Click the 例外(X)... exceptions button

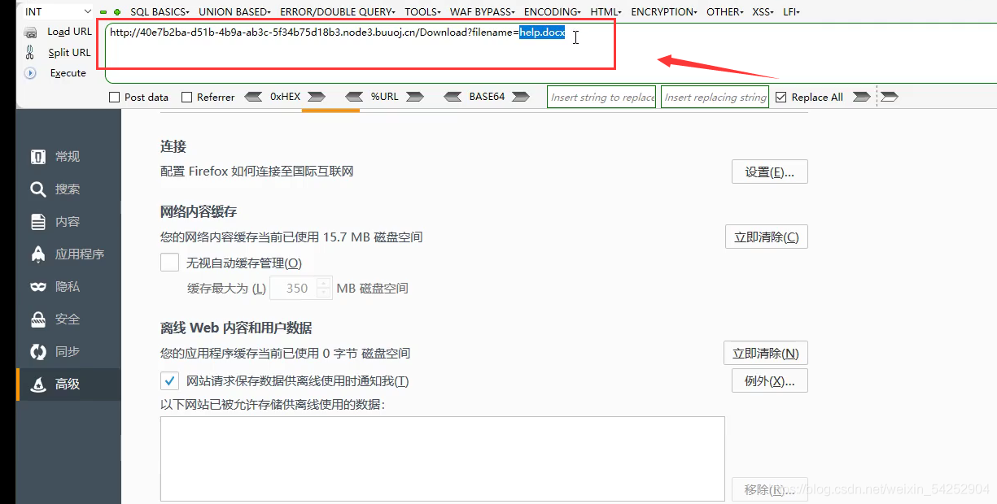click(770, 380)
